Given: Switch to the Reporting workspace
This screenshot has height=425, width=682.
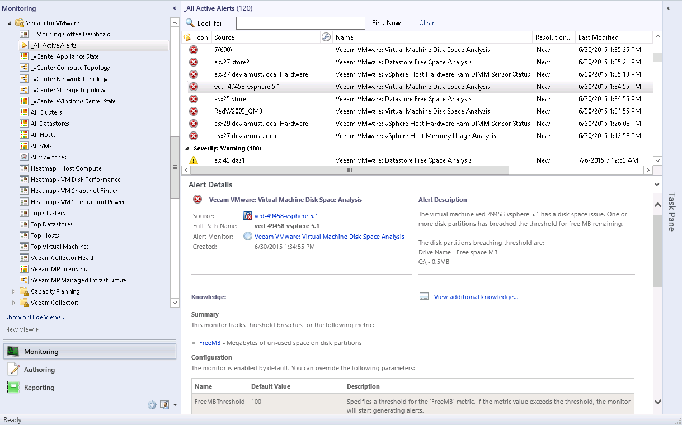Looking at the screenshot, I should 90,388.
